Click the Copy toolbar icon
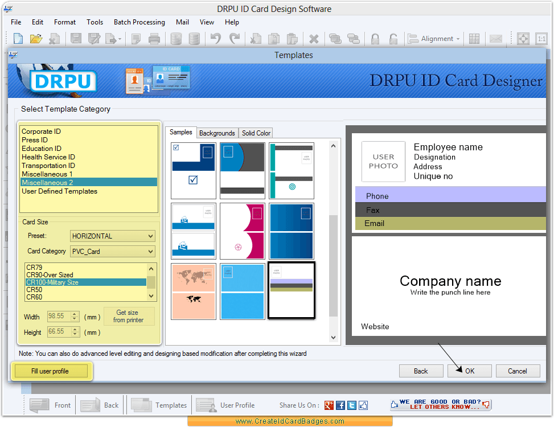This screenshot has height=427, width=554. (274, 39)
